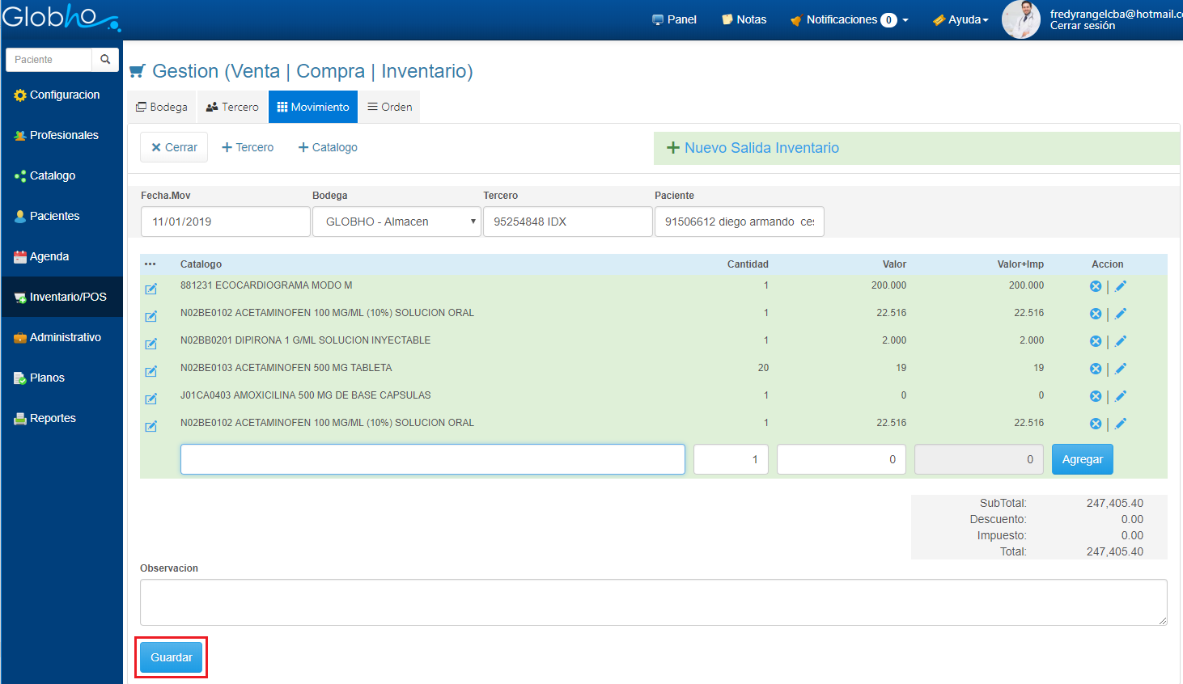1183x684 pixels.
Task: Expand the Bodega warehouse dropdown
Action: (x=396, y=222)
